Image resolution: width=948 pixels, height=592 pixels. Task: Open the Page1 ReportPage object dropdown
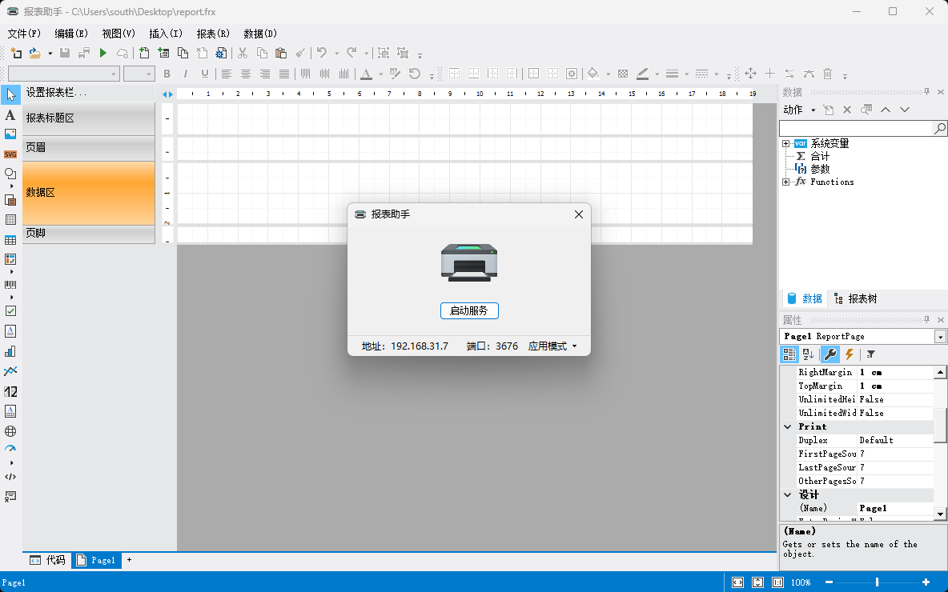pos(940,337)
